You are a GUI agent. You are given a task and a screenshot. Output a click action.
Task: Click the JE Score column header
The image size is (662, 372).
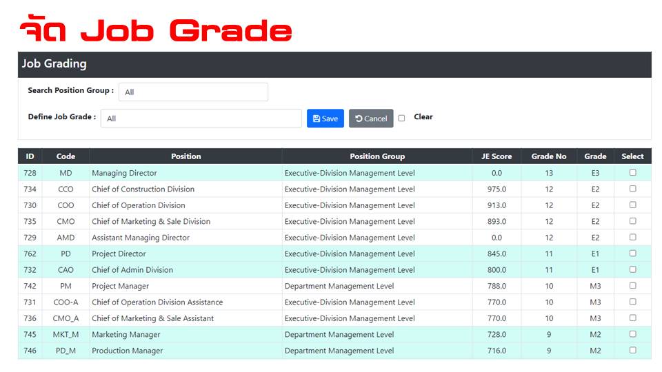coord(496,156)
